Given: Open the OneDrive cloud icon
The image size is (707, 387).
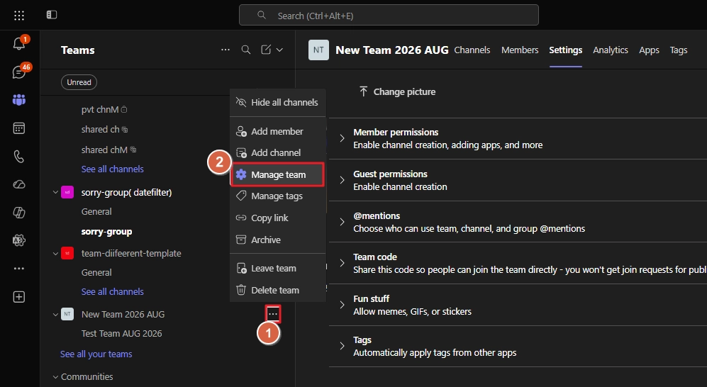Looking at the screenshot, I should pyautogui.click(x=19, y=184).
